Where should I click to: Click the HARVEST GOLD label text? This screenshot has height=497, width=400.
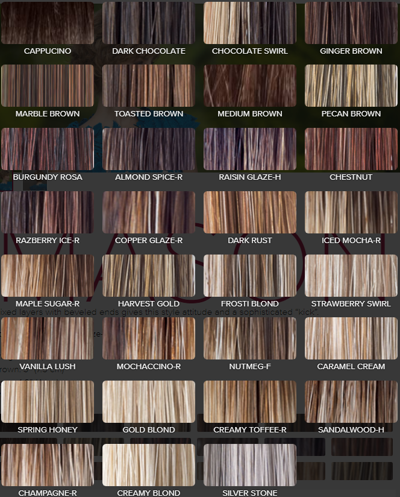click(149, 303)
